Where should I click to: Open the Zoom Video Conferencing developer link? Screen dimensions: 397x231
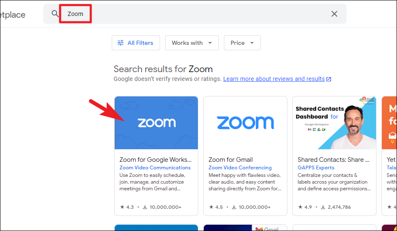[x=240, y=168]
